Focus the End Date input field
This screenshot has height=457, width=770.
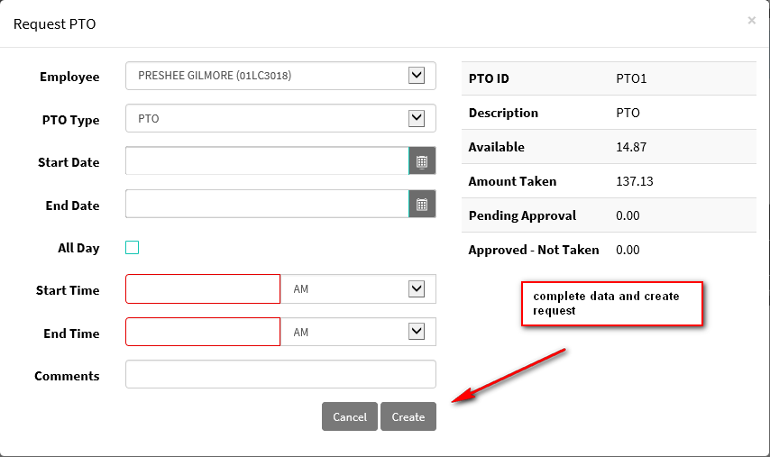pos(267,205)
